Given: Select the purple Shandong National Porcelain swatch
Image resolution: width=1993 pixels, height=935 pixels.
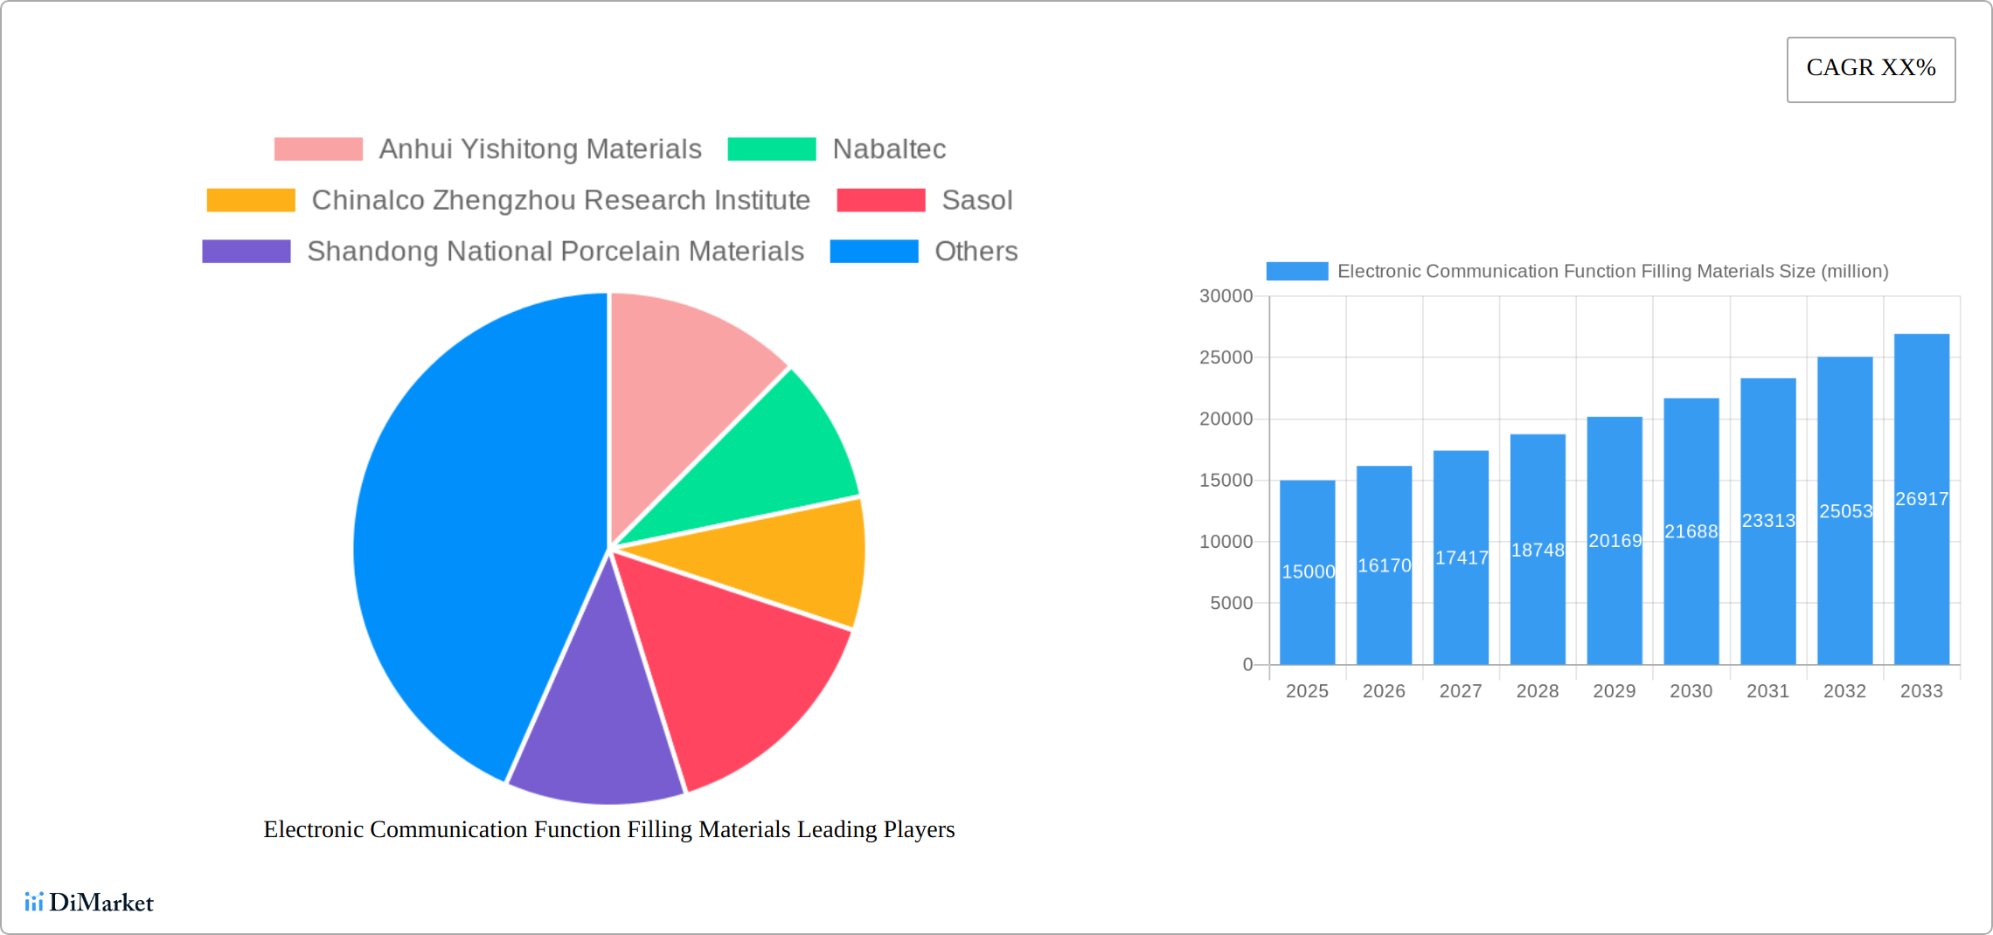Looking at the screenshot, I should click(x=247, y=252).
